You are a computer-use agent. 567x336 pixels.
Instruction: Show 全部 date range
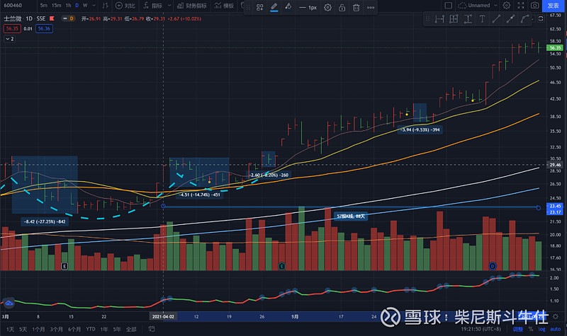point(131,329)
